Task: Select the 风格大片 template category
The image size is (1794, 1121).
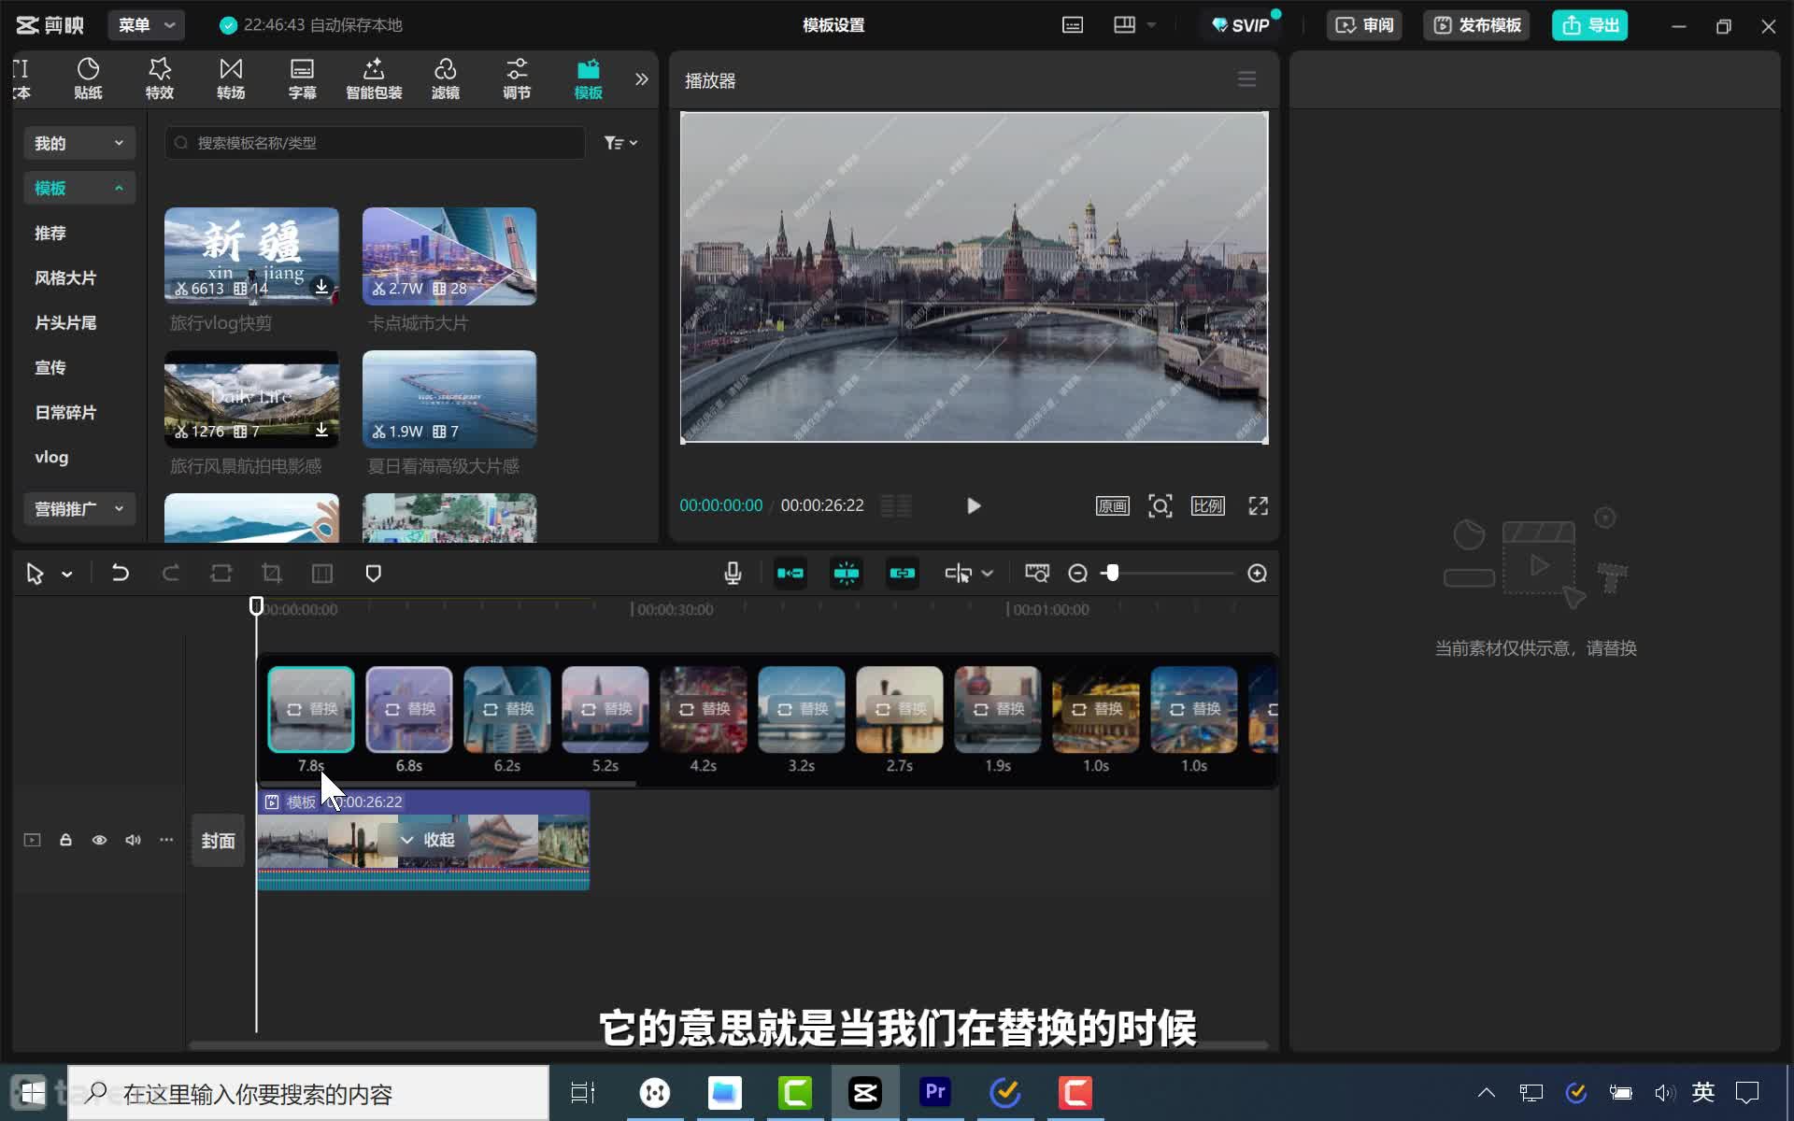Action: click(65, 277)
